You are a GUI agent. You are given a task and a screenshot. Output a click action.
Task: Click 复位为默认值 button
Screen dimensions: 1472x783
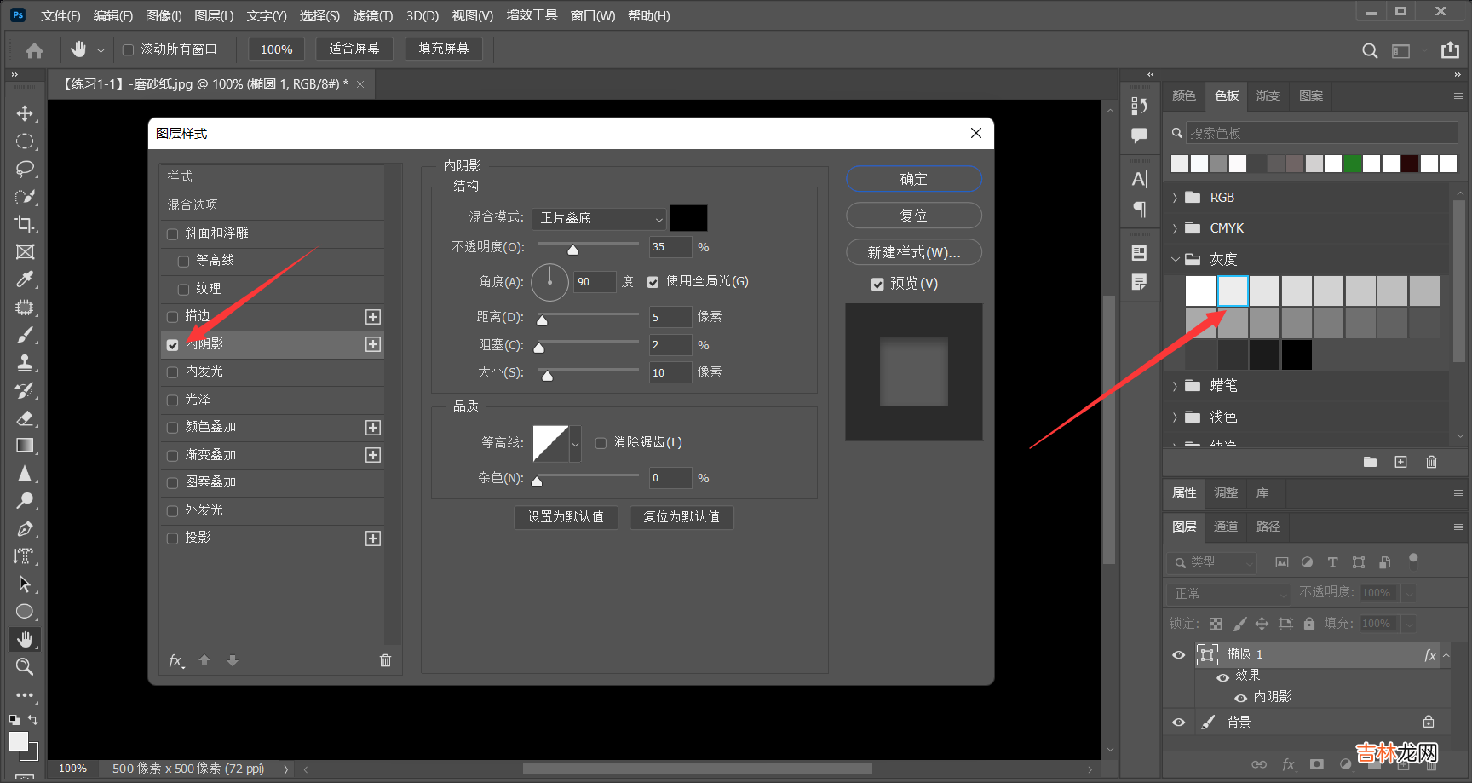pos(681,517)
